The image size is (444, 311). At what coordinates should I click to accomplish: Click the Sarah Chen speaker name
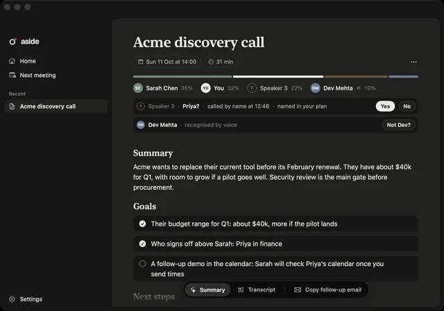tap(162, 88)
